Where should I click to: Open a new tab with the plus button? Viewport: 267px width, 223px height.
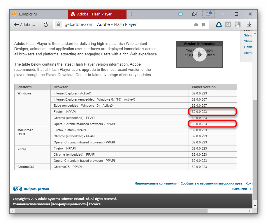(x=131, y=14)
